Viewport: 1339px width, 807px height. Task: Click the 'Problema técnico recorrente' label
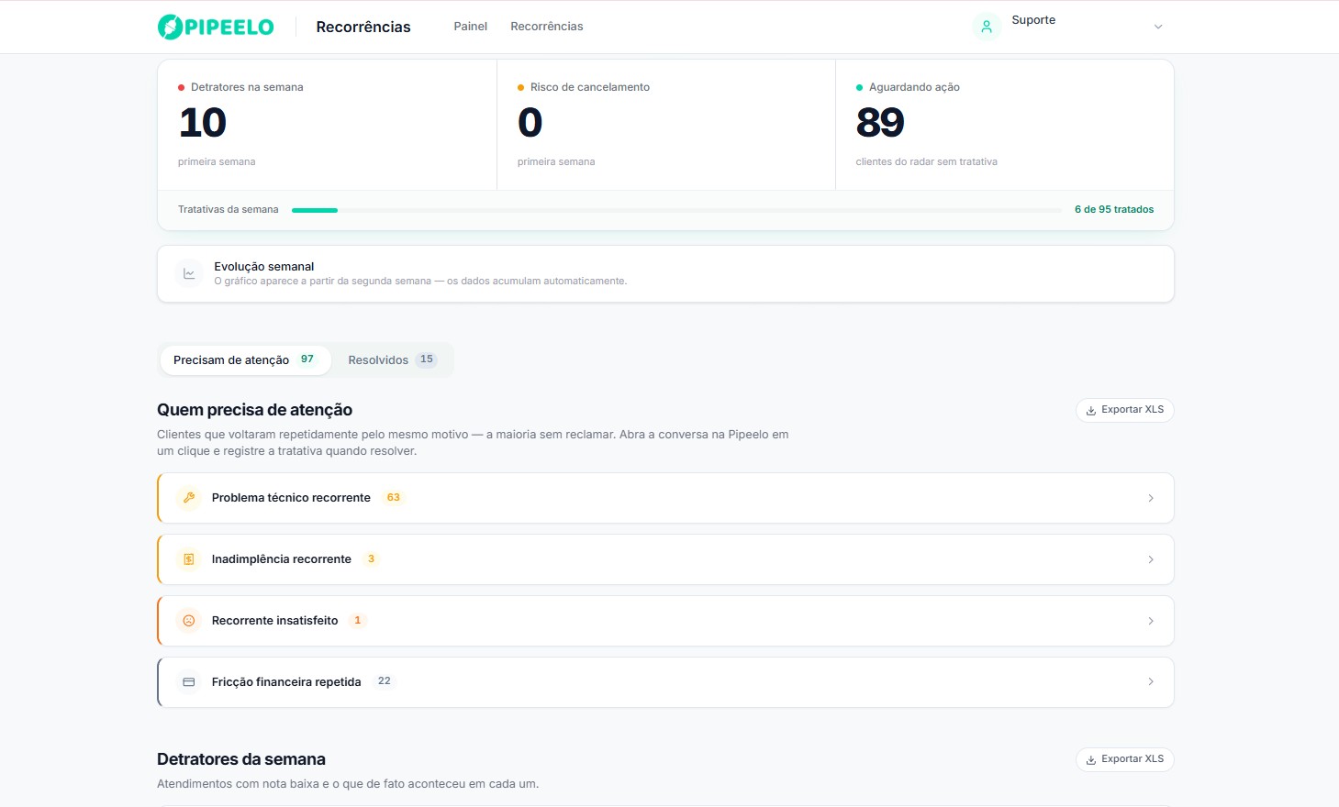(x=291, y=498)
